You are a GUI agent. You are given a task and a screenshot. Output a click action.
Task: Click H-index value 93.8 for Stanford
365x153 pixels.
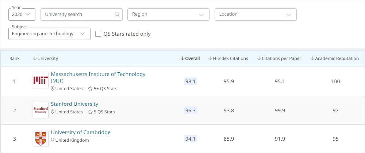pos(228,110)
